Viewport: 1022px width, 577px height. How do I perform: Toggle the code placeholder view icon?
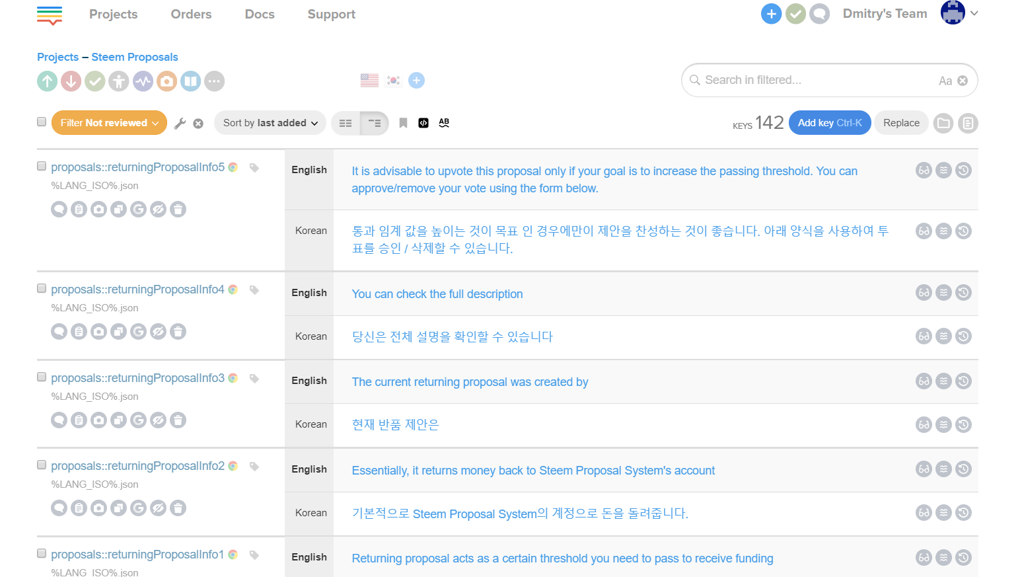click(423, 123)
